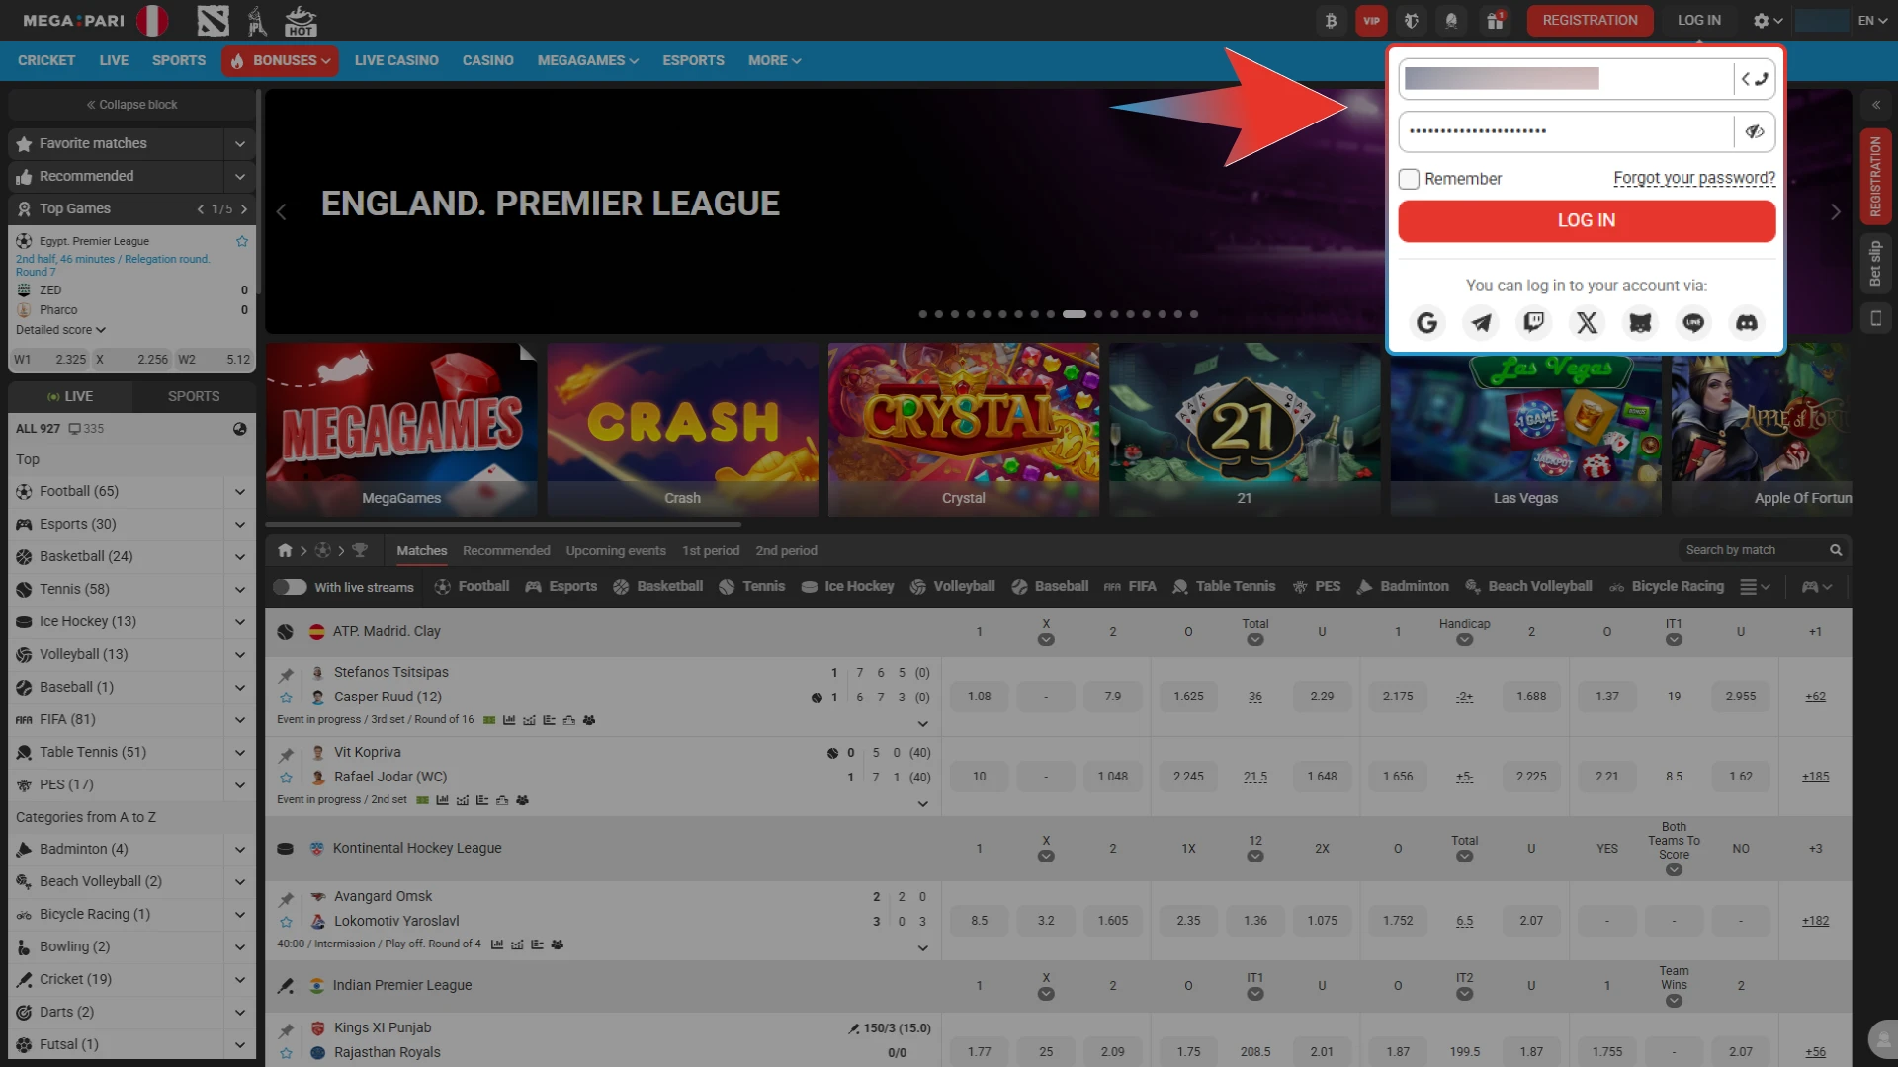Switch login method using the phone icon

[x=1755, y=79]
